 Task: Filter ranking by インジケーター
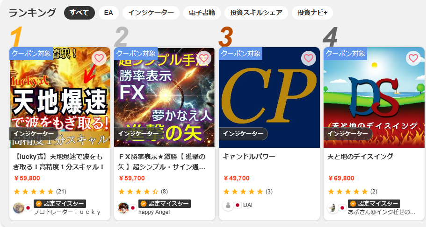pyautogui.click(x=151, y=13)
